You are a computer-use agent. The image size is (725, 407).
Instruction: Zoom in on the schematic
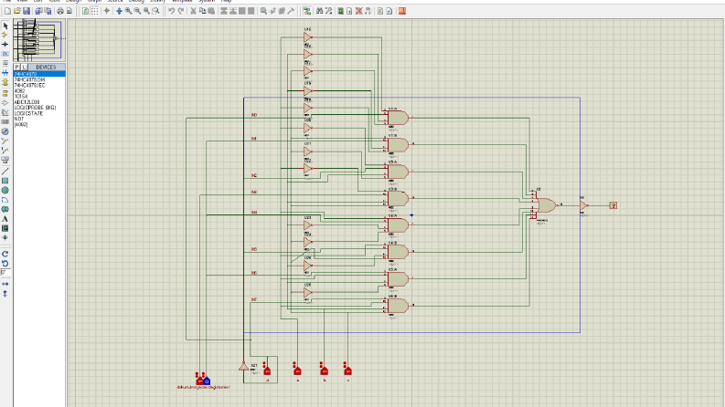click(129, 11)
